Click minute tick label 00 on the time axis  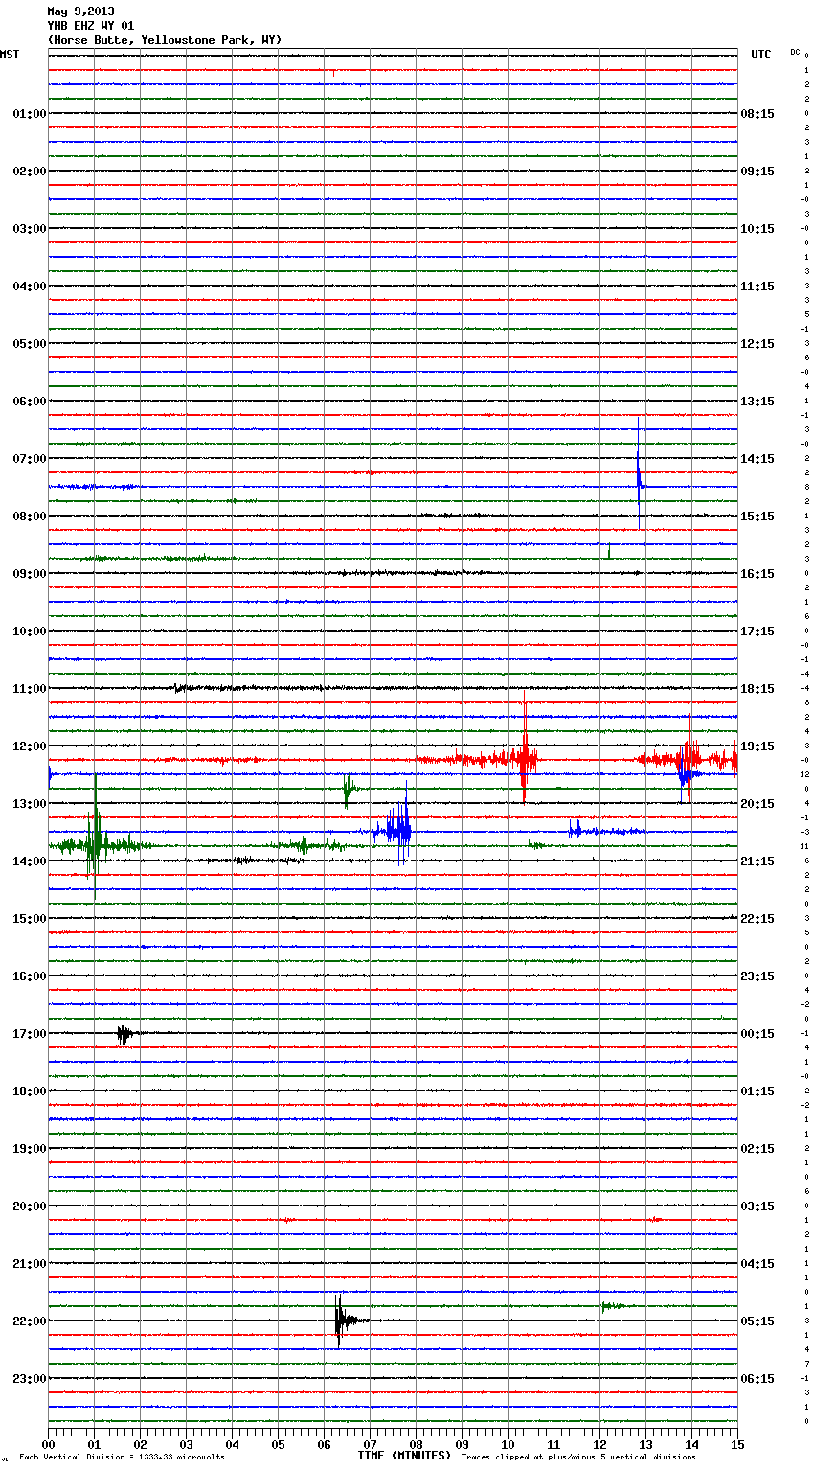(48, 1444)
